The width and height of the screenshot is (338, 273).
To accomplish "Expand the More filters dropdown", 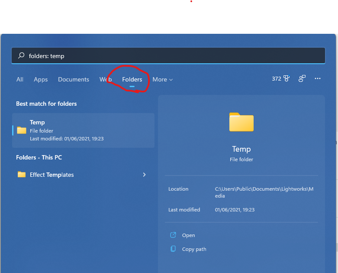I will pyautogui.click(x=163, y=80).
